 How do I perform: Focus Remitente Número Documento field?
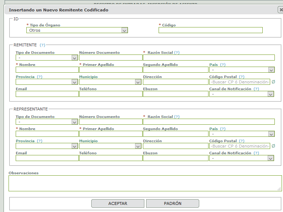click(x=110, y=58)
